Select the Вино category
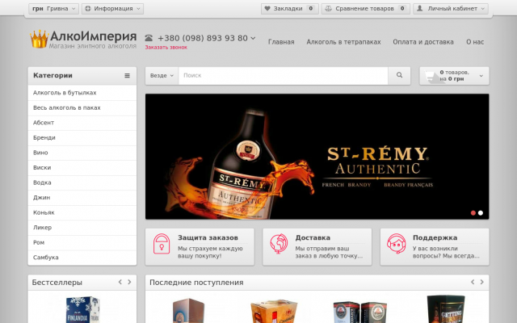The image size is (517, 323). [x=82, y=153]
